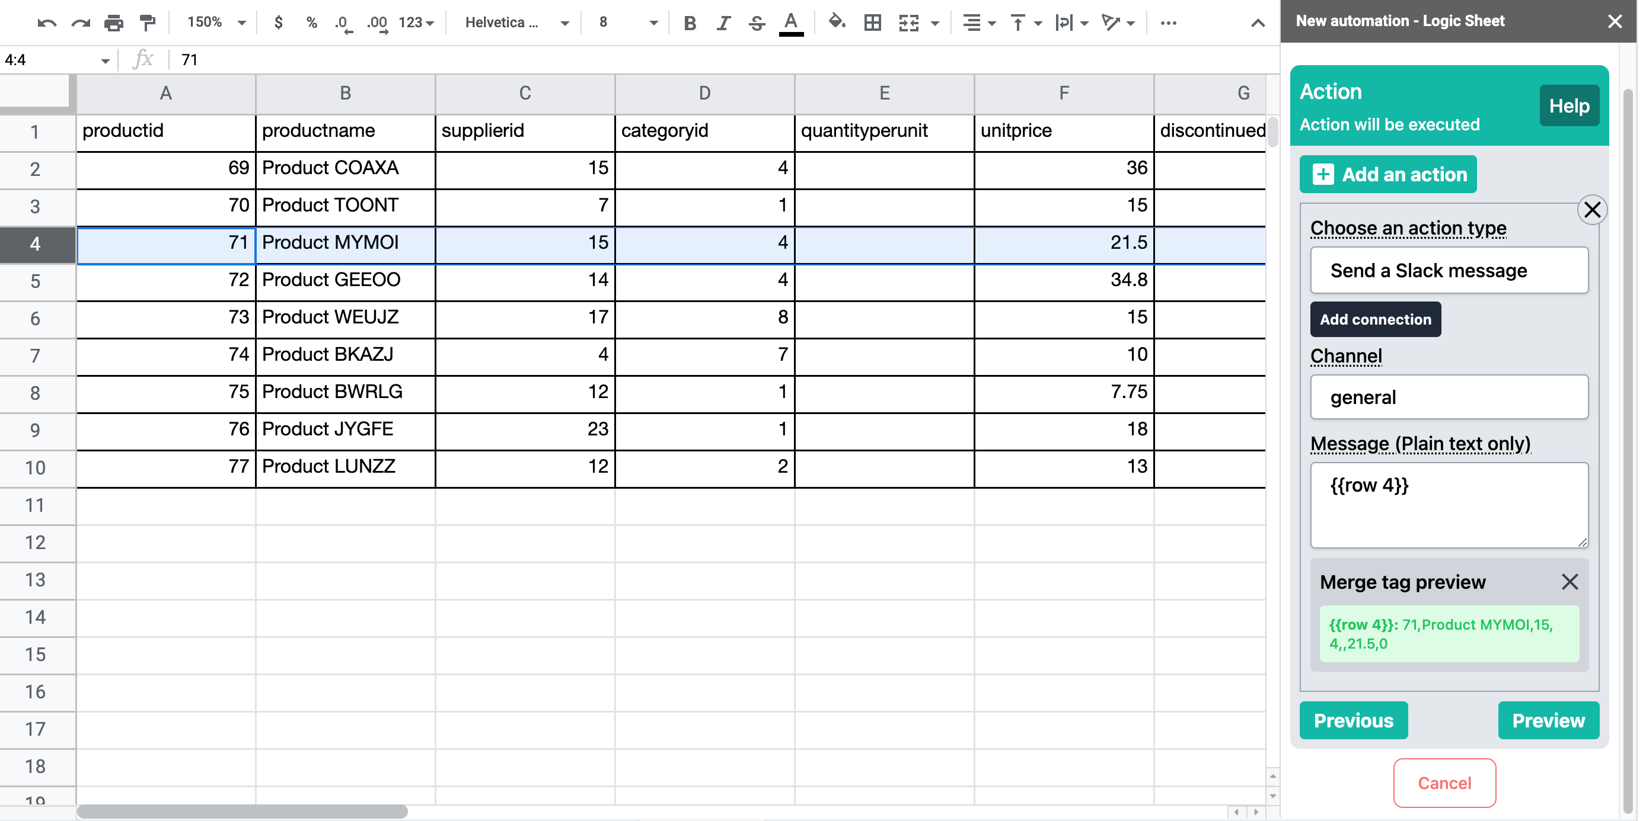Open the more toolbar options (three dots)
The height and width of the screenshot is (821, 1646).
(1168, 23)
